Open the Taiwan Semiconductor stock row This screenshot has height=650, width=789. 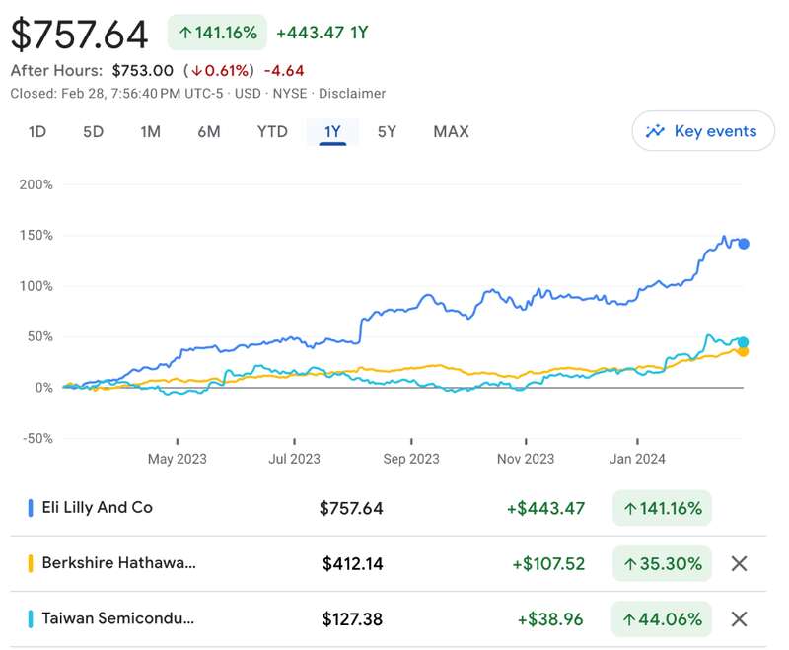(118, 619)
